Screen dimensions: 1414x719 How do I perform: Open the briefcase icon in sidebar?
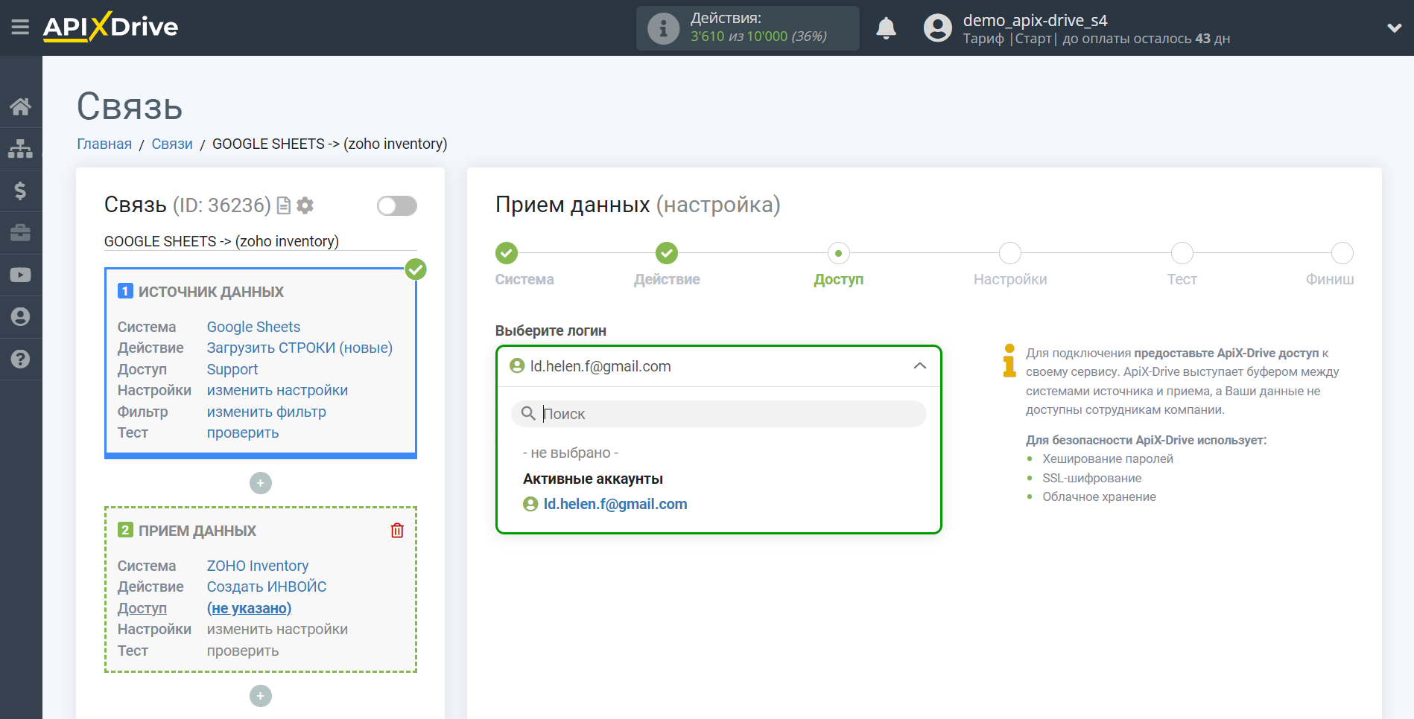pos(20,233)
